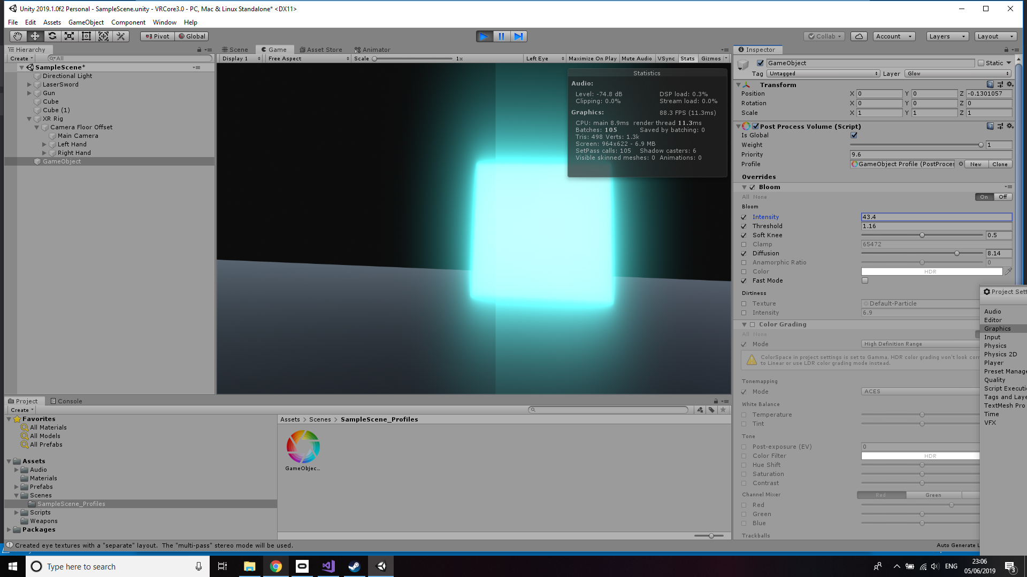
Task: Collapse the Bloom section foldout
Action: tap(744, 187)
